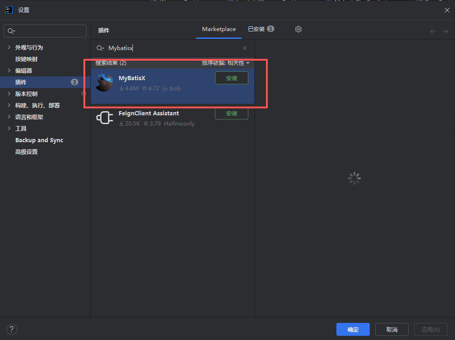Expand the 版本控制 settings section
The height and width of the screenshot is (340, 455).
pyautogui.click(x=9, y=94)
